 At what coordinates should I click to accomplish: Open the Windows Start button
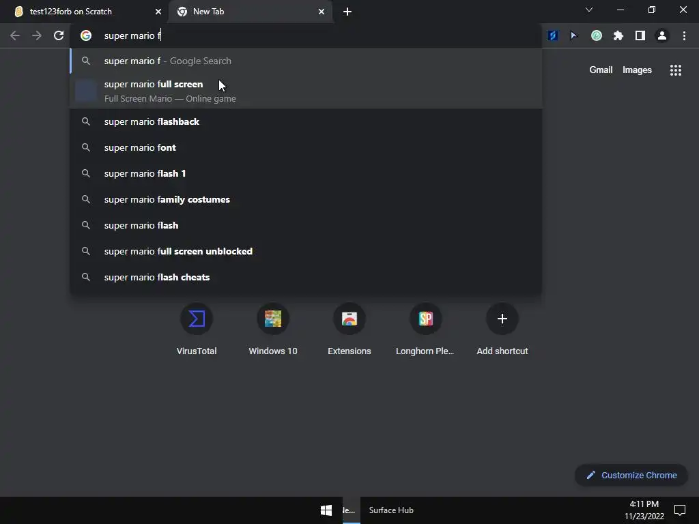click(x=326, y=510)
